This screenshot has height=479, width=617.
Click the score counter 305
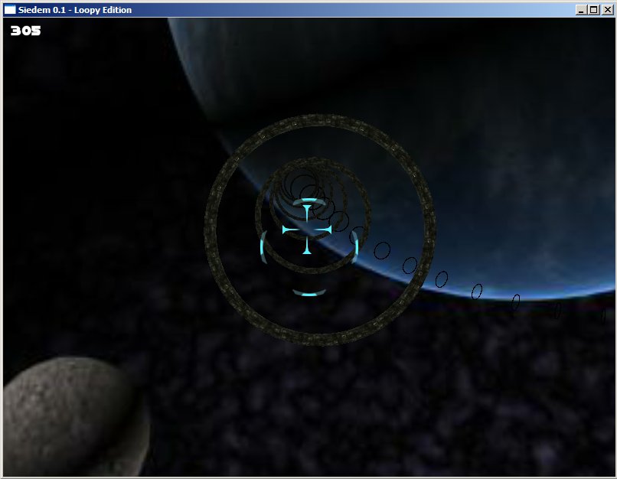(25, 31)
